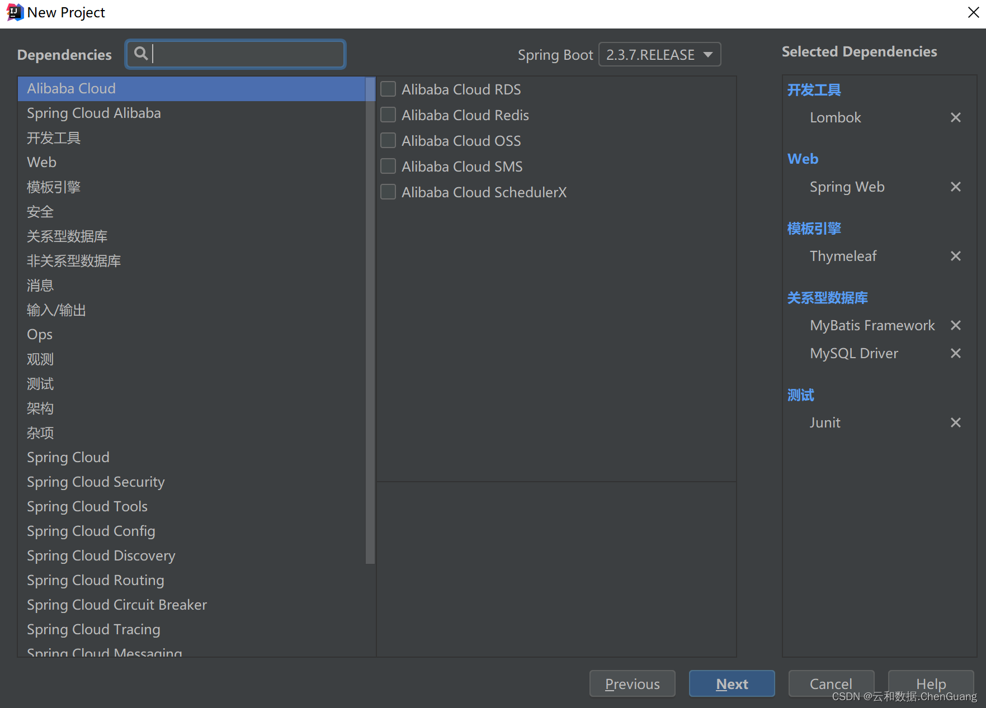Screen dimensions: 986x708
Task: Choose Spring Cloud Security category
Action: (x=192, y=482)
